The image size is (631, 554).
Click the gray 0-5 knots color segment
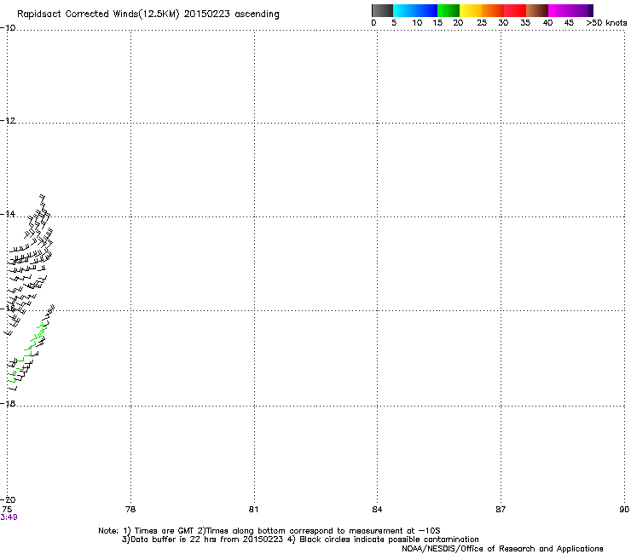[x=382, y=10]
